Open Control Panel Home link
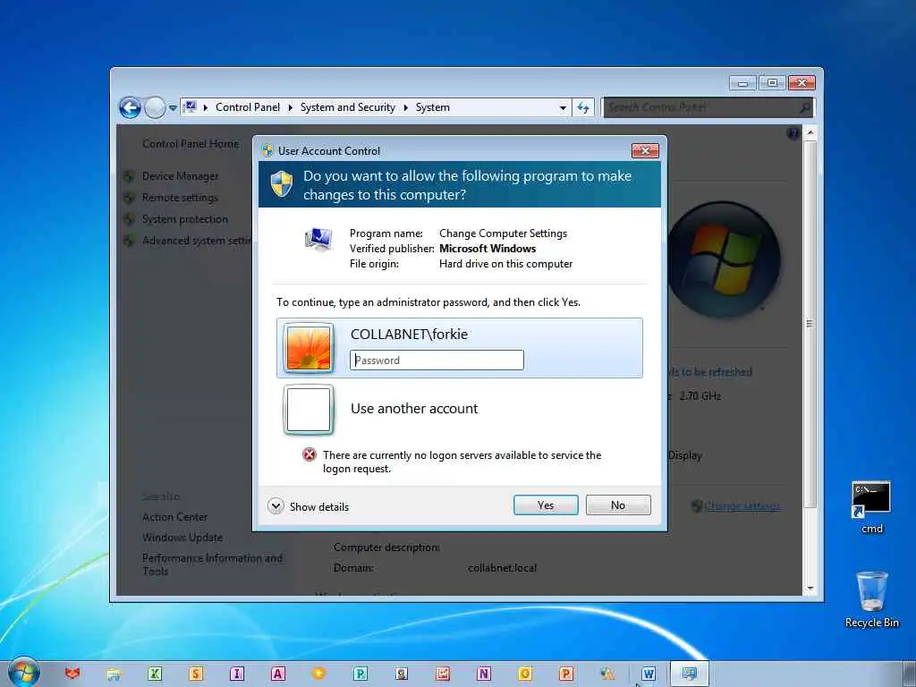 pyautogui.click(x=191, y=144)
